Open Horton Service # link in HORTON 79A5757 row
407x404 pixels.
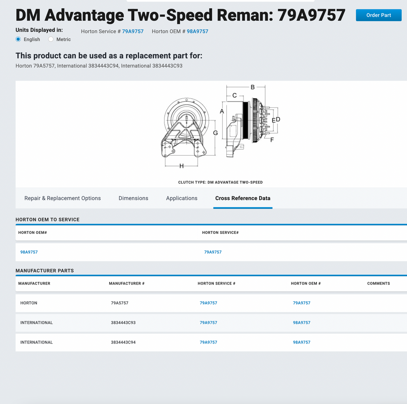point(208,303)
